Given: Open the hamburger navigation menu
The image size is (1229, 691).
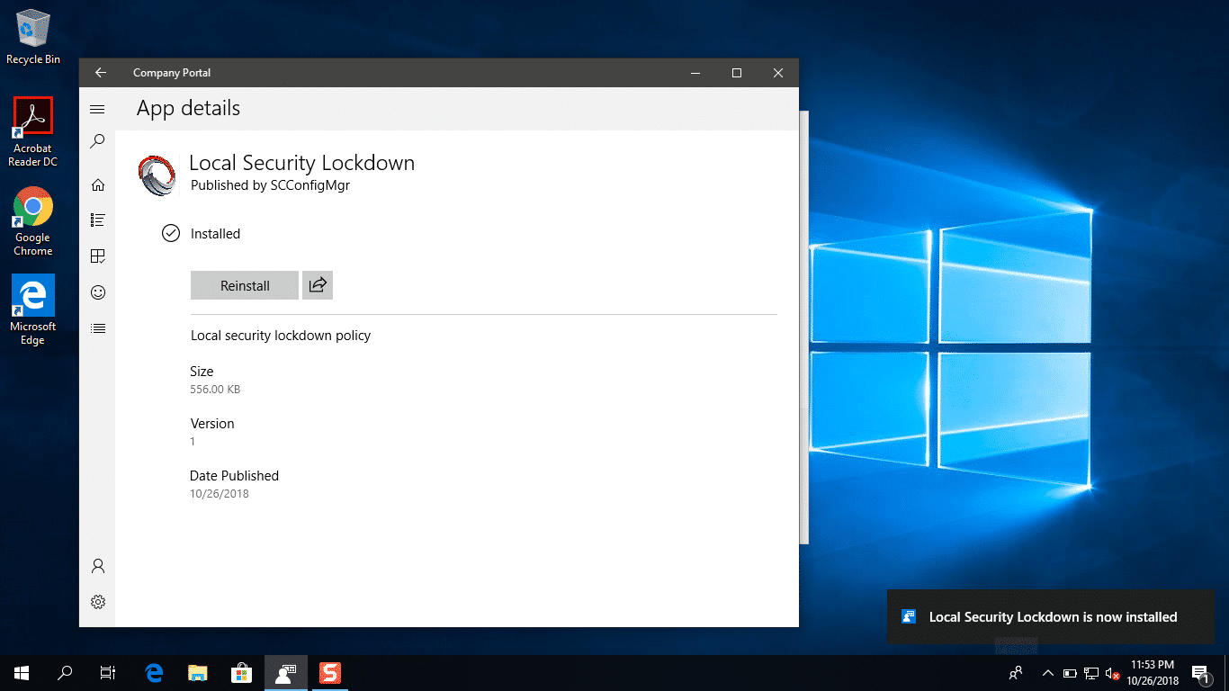Looking at the screenshot, I should [98, 109].
